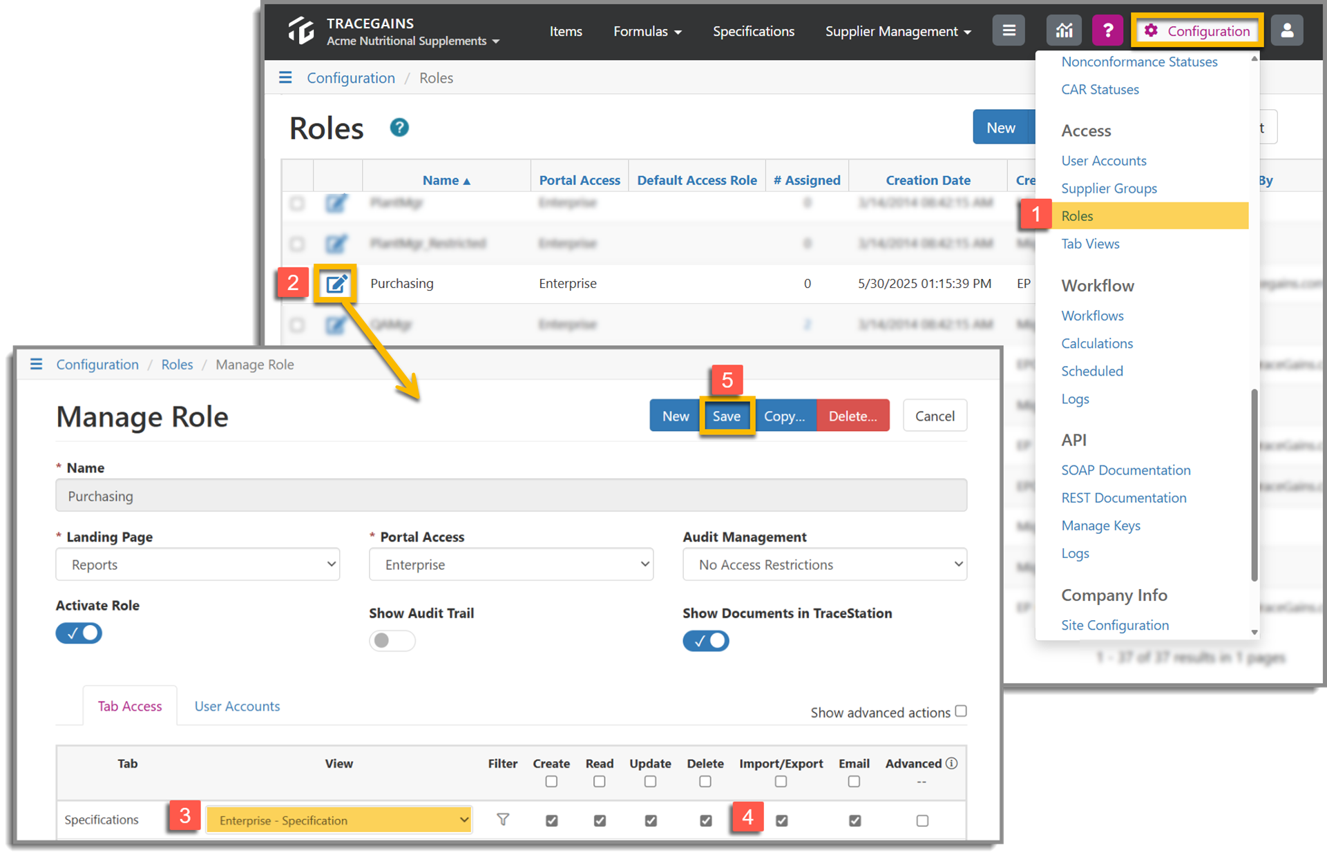The height and width of the screenshot is (857, 1327).
Task: Edit the PlantMgr role via pencil icon
Action: pyautogui.click(x=336, y=203)
